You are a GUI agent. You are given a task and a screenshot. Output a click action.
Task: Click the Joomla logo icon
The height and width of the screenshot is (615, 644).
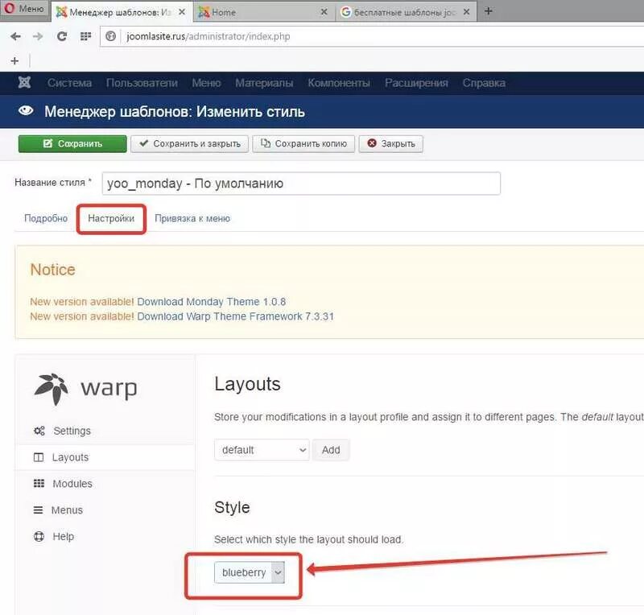[24, 83]
